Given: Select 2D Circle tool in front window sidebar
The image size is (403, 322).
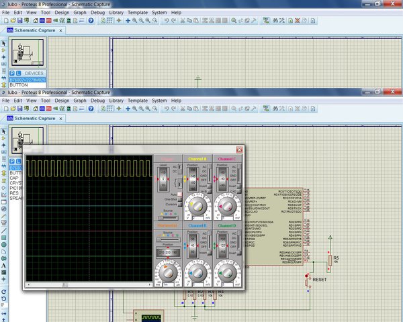Looking at the screenshot, I should click(3, 245).
